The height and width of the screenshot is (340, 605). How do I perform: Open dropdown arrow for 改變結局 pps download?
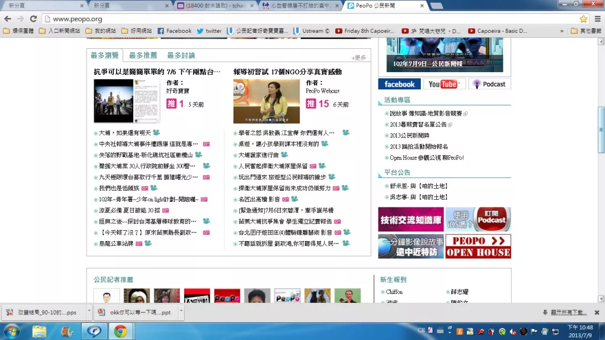coord(89,311)
